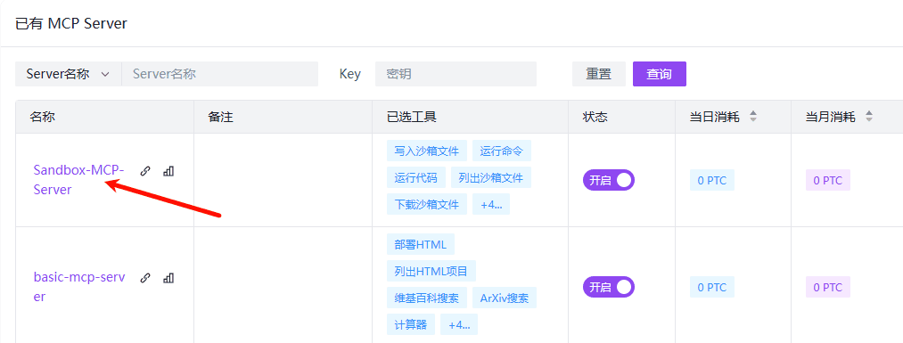903x343 pixels.
Task: Click link icon next to basic-mcp-server
Action: click(x=145, y=278)
